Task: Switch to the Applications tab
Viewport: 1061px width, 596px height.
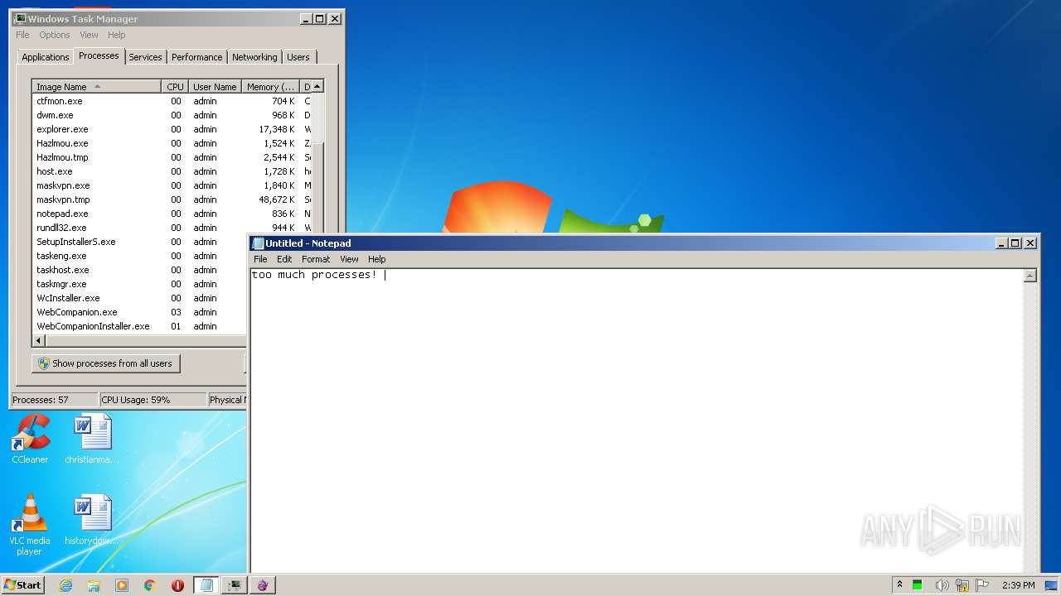Action: tap(45, 57)
